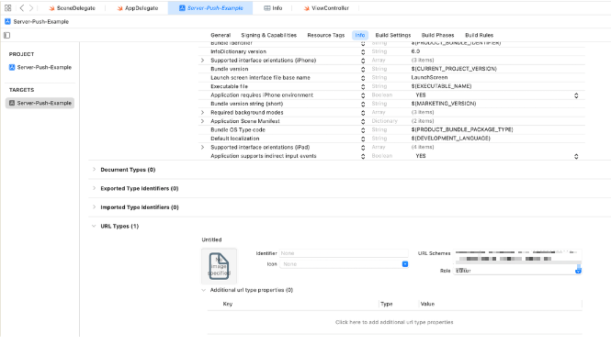Switch to the Build Settings tab
The width and height of the screenshot is (611, 345).
393,35
